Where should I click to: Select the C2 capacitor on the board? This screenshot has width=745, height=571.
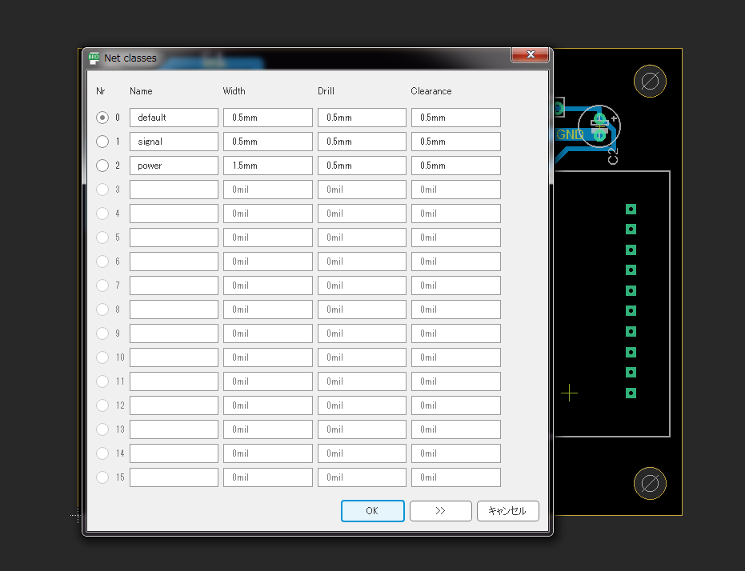click(x=599, y=126)
